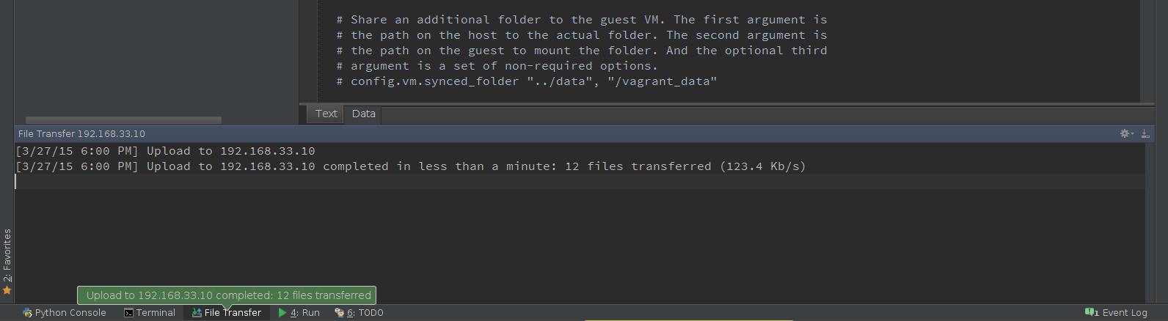Place cursor on config.vm.synced_folder comment line

(x=527, y=81)
